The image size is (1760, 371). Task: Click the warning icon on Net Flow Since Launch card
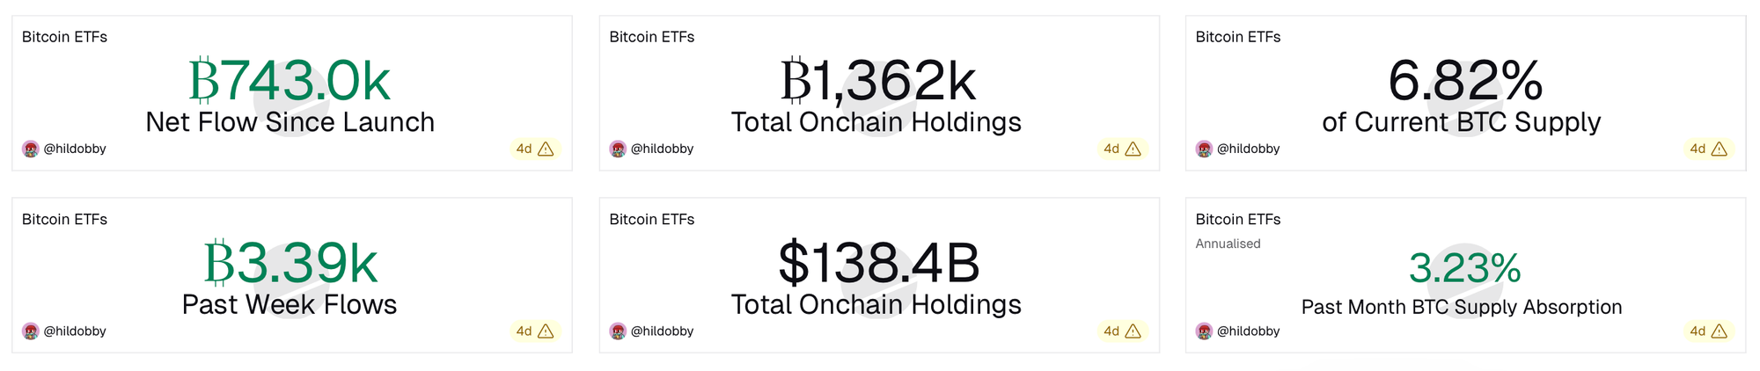click(546, 149)
